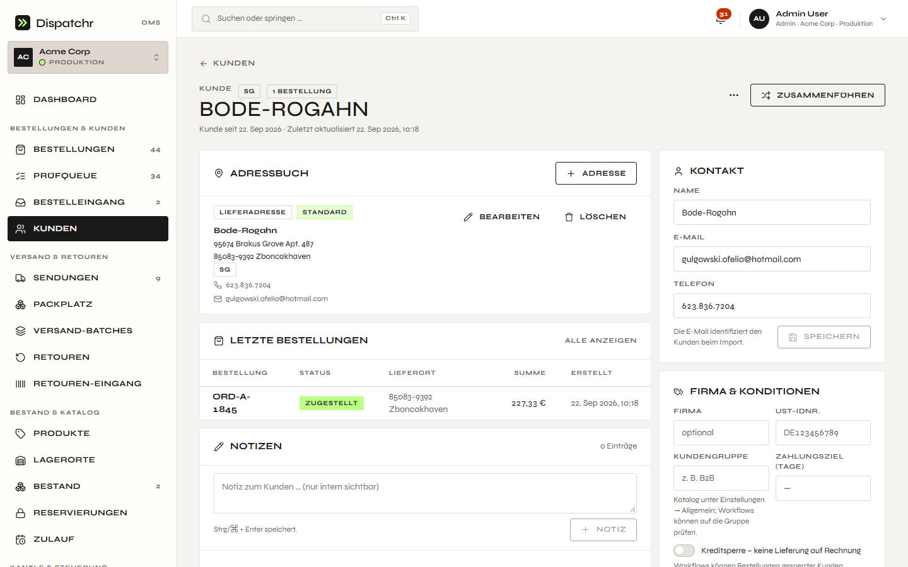Click the Telefon input field
Screen dimensions: 908x567
click(772, 306)
